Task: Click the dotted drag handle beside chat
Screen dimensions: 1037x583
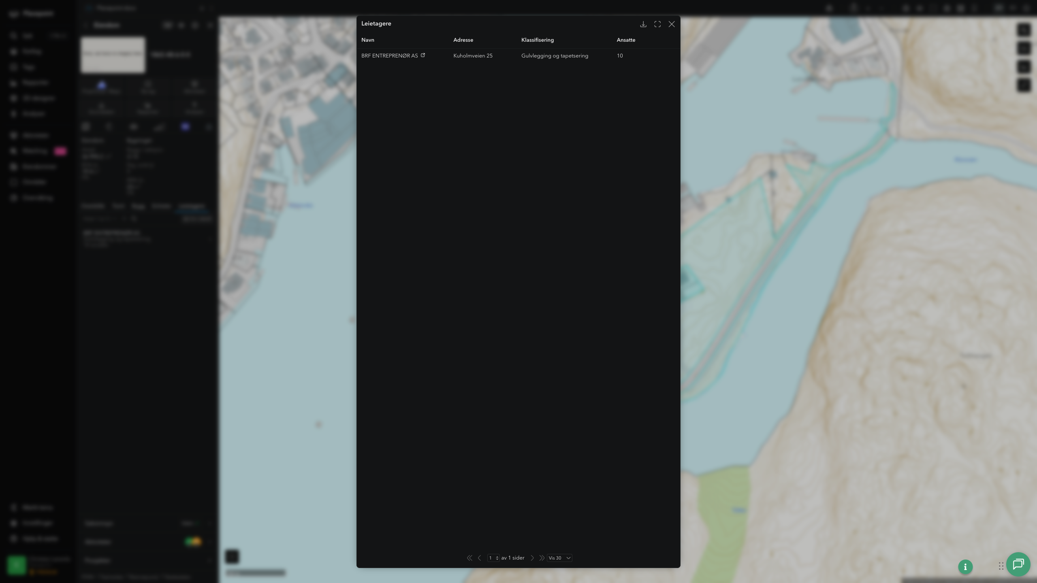Action: pyautogui.click(x=1001, y=566)
